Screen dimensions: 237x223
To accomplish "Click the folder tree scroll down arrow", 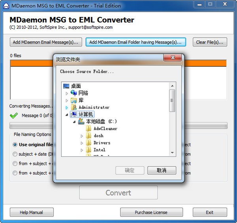I will (172, 153).
